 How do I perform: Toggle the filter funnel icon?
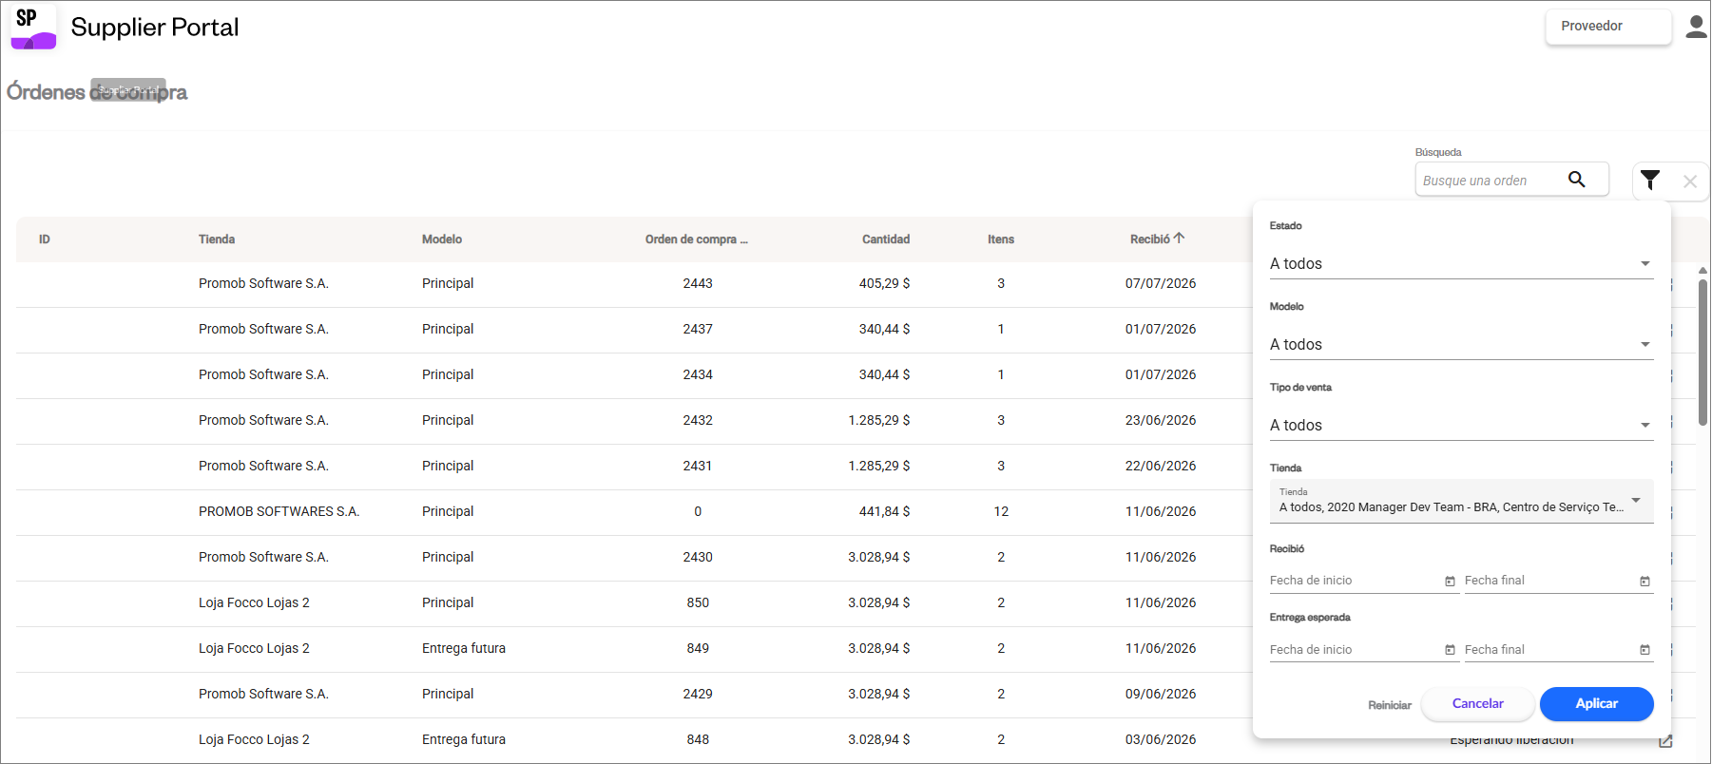[x=1650, y=180]
